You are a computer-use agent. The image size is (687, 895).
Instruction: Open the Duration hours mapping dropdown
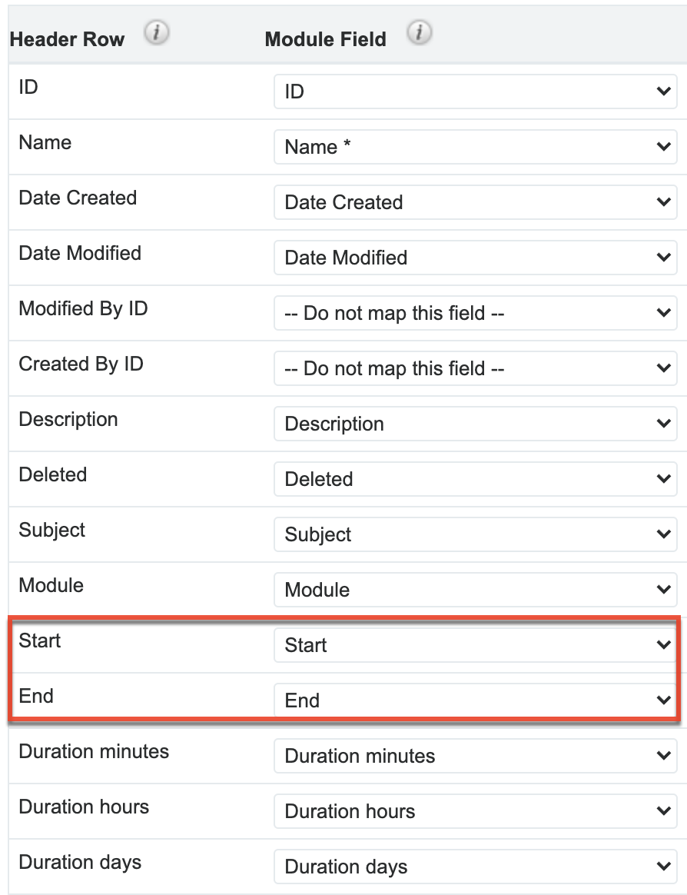point(476,811)
